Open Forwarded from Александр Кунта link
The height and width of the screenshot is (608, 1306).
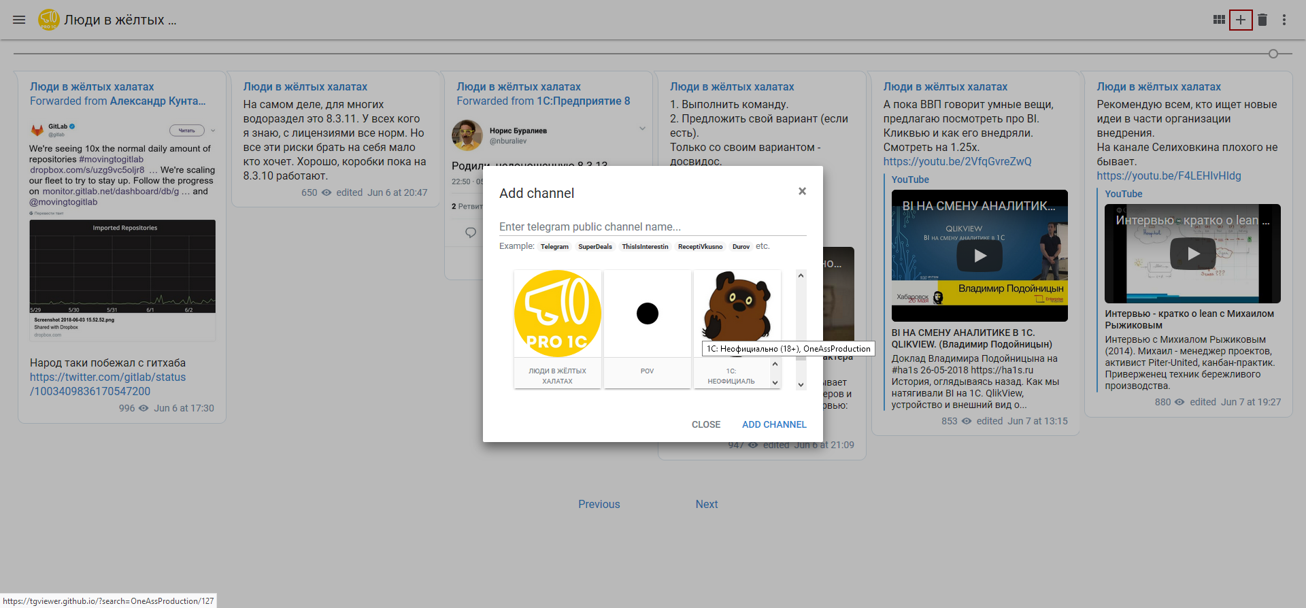tap(118, 101)
